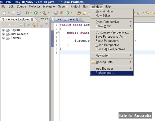Click the New wizard toolbar icon
Viewport: 155px width, 121px height.
[4, 13]
